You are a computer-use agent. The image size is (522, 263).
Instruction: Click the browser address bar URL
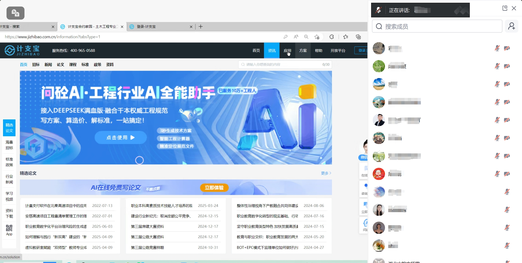tap(52, 37)
